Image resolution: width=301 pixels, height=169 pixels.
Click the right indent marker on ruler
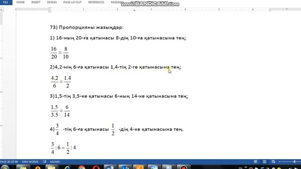[269, 10]
